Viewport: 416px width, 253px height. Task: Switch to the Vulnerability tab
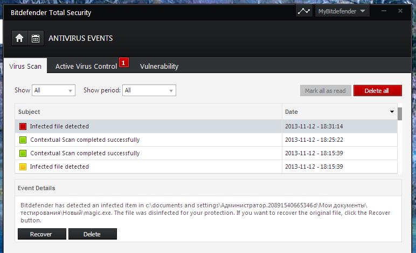pos(159,67)
